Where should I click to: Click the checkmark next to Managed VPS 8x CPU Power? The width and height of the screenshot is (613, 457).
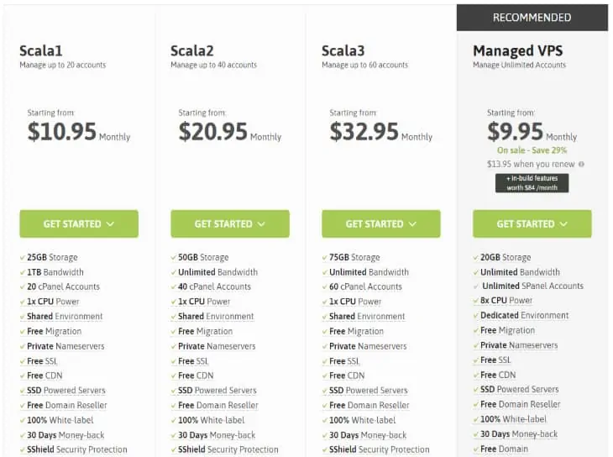476,301
